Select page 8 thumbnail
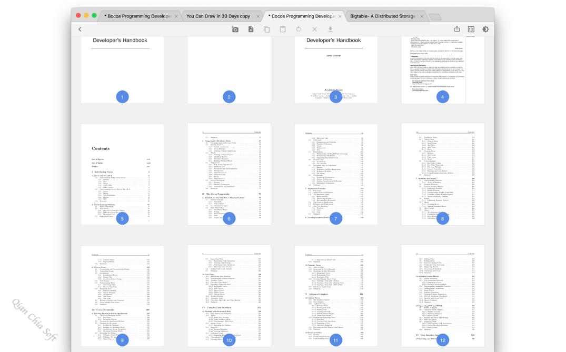The width and height of the screenshot is (566, 352). tap(443, 175)
